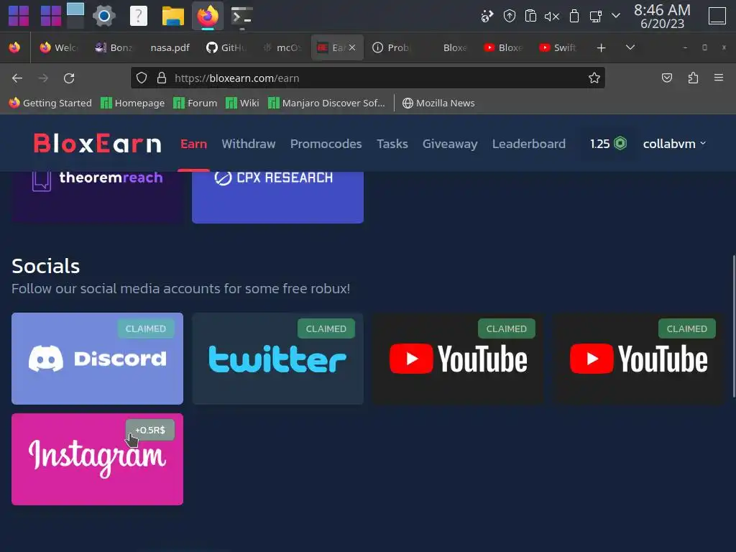
Task: Switch to the mcOS tab
Action: point(282,47)
